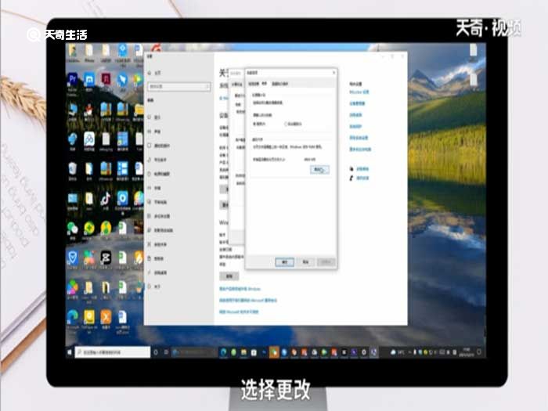Launch Douyin (TikTok) from the desktop
This screenshot has height=411, width=548.
pyautogui.click(x=106, y=199)
